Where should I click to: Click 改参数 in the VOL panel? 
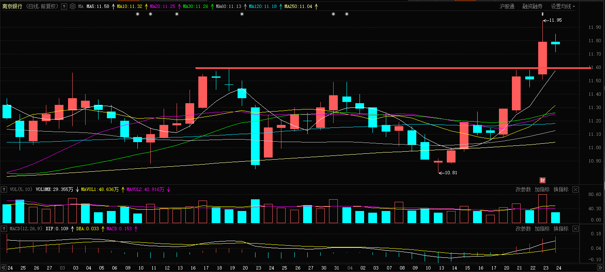[523, 189]
